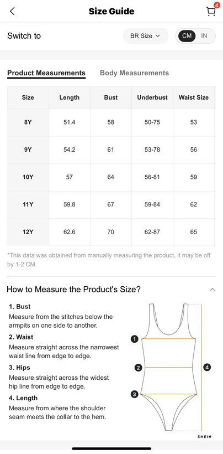
Task: Select the 8Y size row
Action: coord(111,122)
